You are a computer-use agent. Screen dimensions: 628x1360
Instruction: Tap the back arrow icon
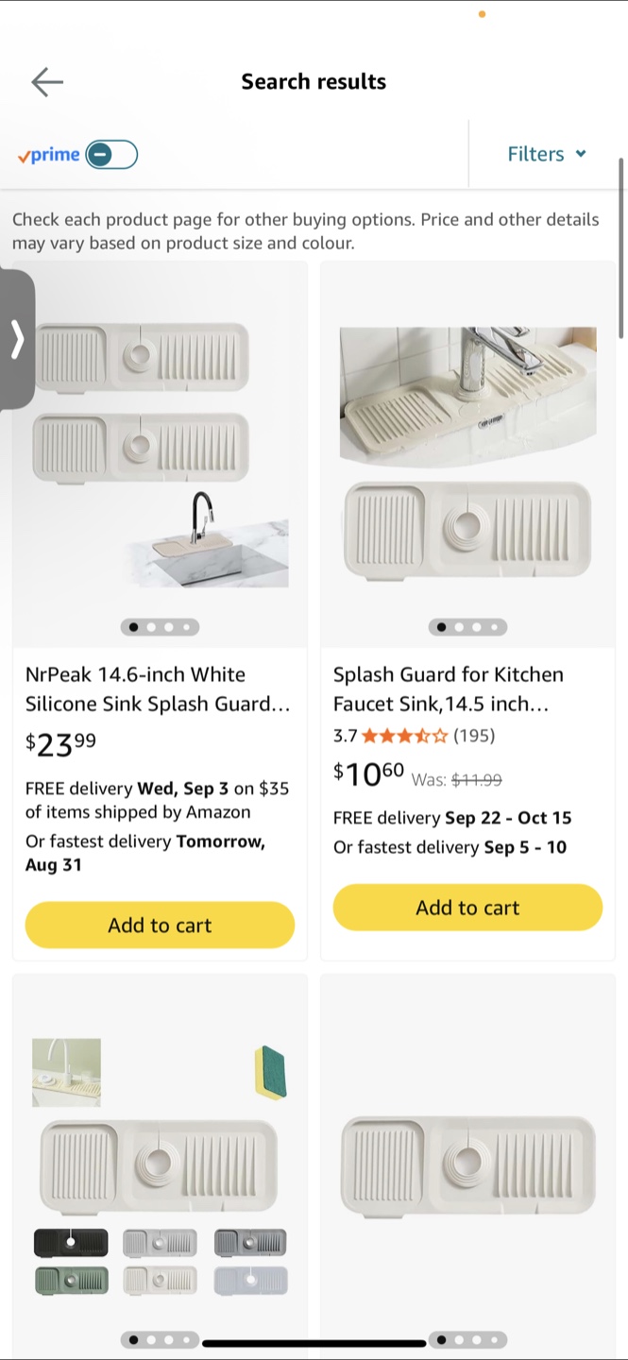[x=46, y=82]
